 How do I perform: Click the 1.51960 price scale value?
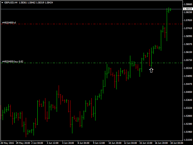click(188, 132)
